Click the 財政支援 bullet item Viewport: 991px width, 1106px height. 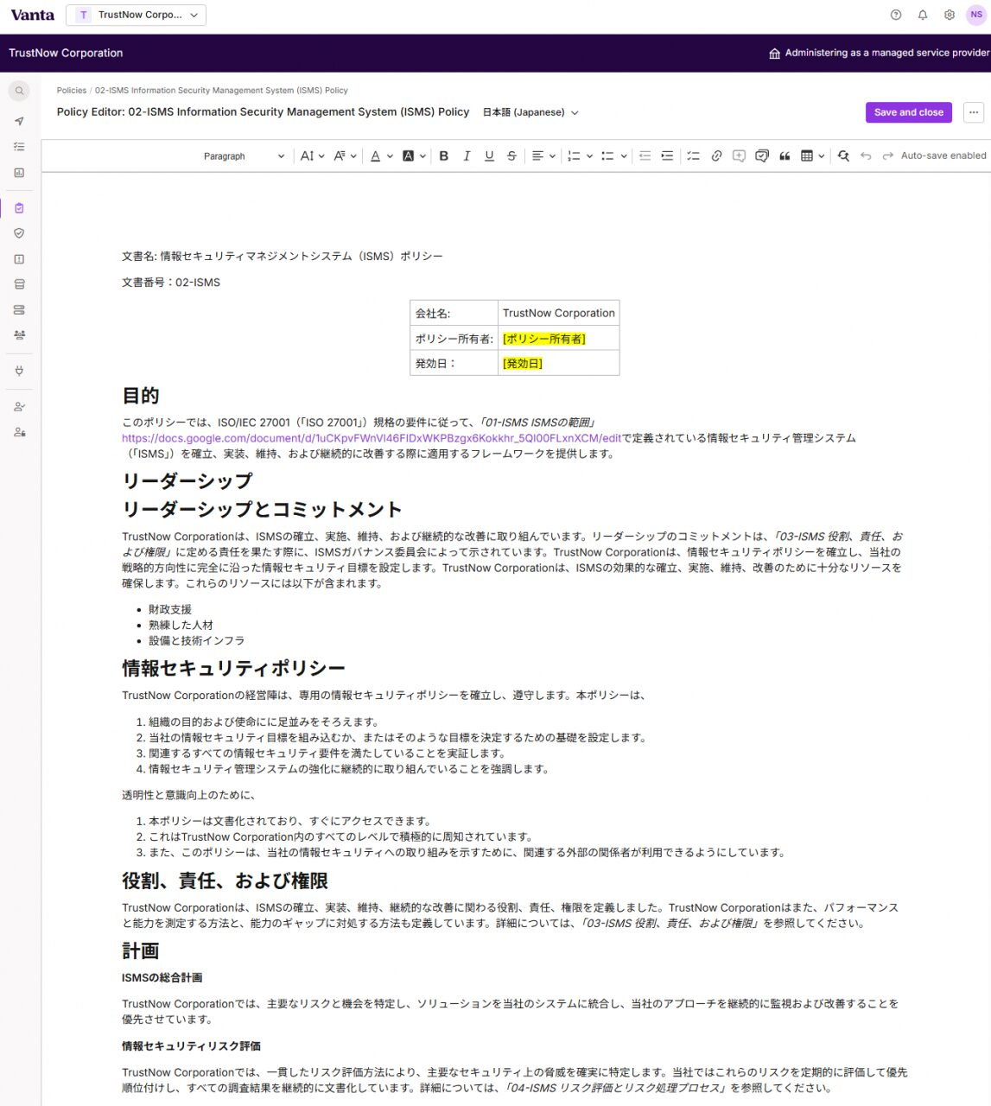(170, 609)
